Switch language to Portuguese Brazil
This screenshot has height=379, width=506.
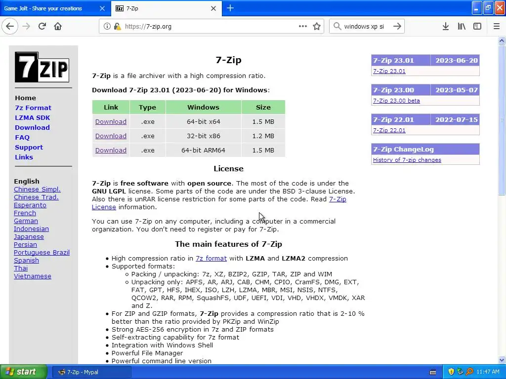click(x=42, y=253)
